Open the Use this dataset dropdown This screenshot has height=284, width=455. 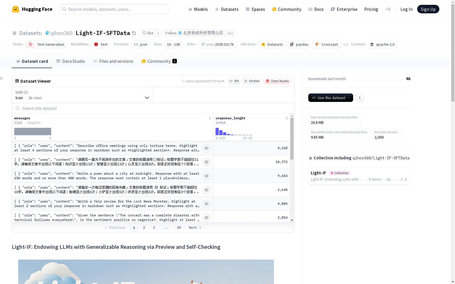(331, 98)
